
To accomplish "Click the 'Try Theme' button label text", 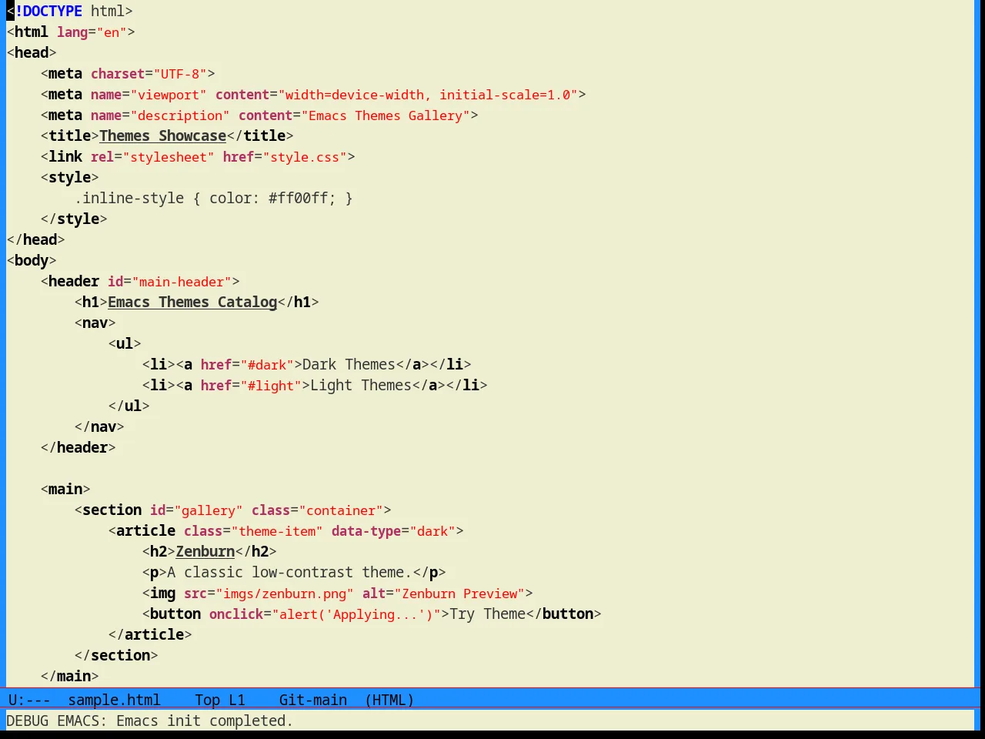I will (488, 614).
